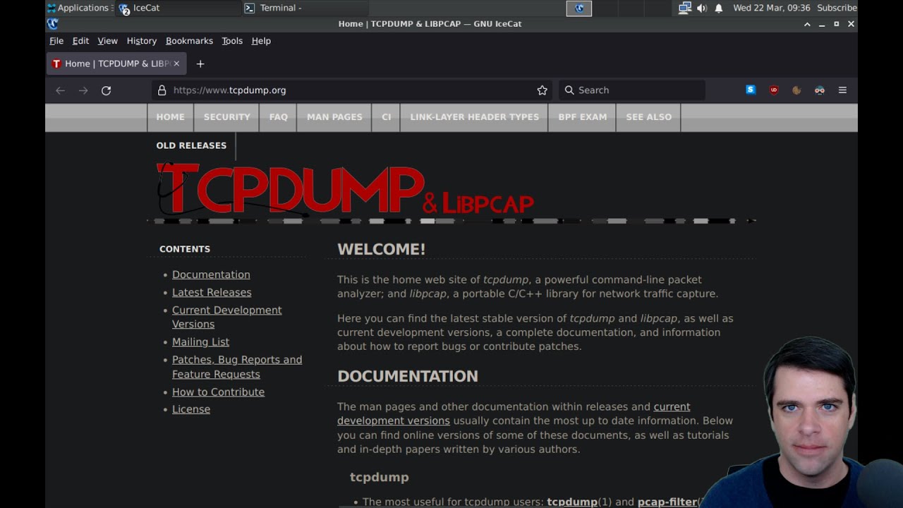Viewport: 903px width, 508px height.
Task: Focus the Search box
Action: (x=631, y=90)
